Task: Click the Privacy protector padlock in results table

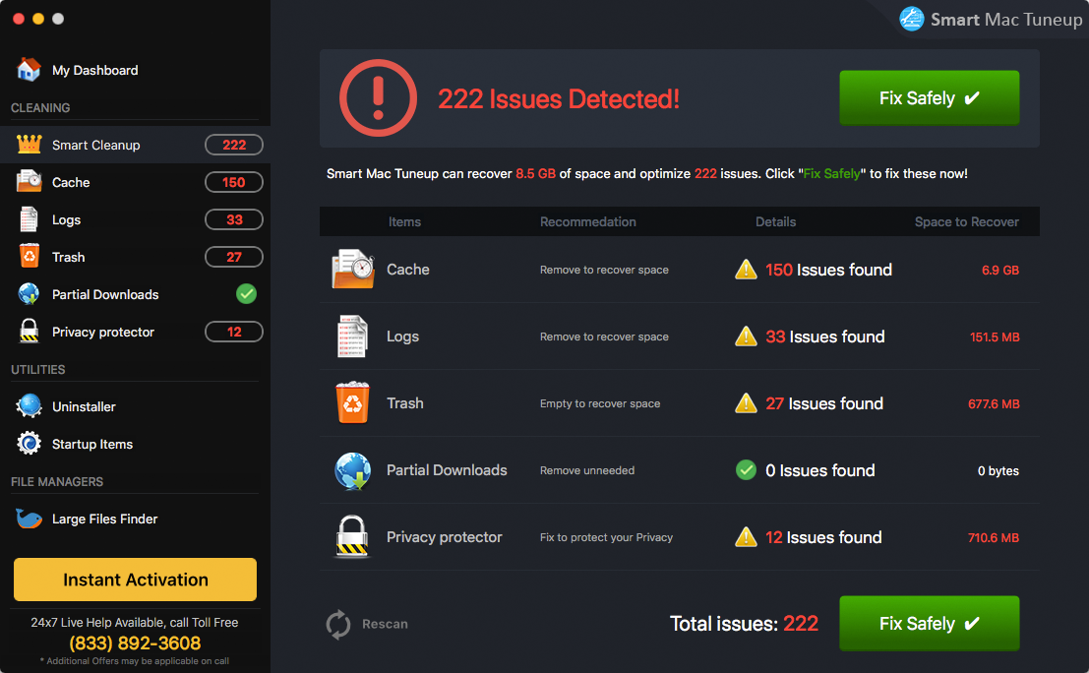Action: 352,537
